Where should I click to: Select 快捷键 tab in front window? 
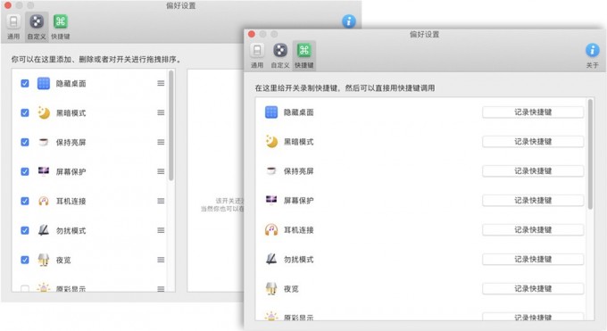point(303,55)
